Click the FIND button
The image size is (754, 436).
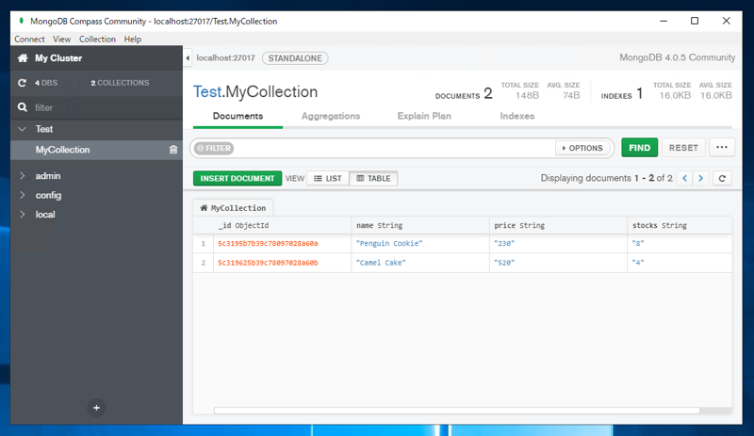tap(639, 148)
